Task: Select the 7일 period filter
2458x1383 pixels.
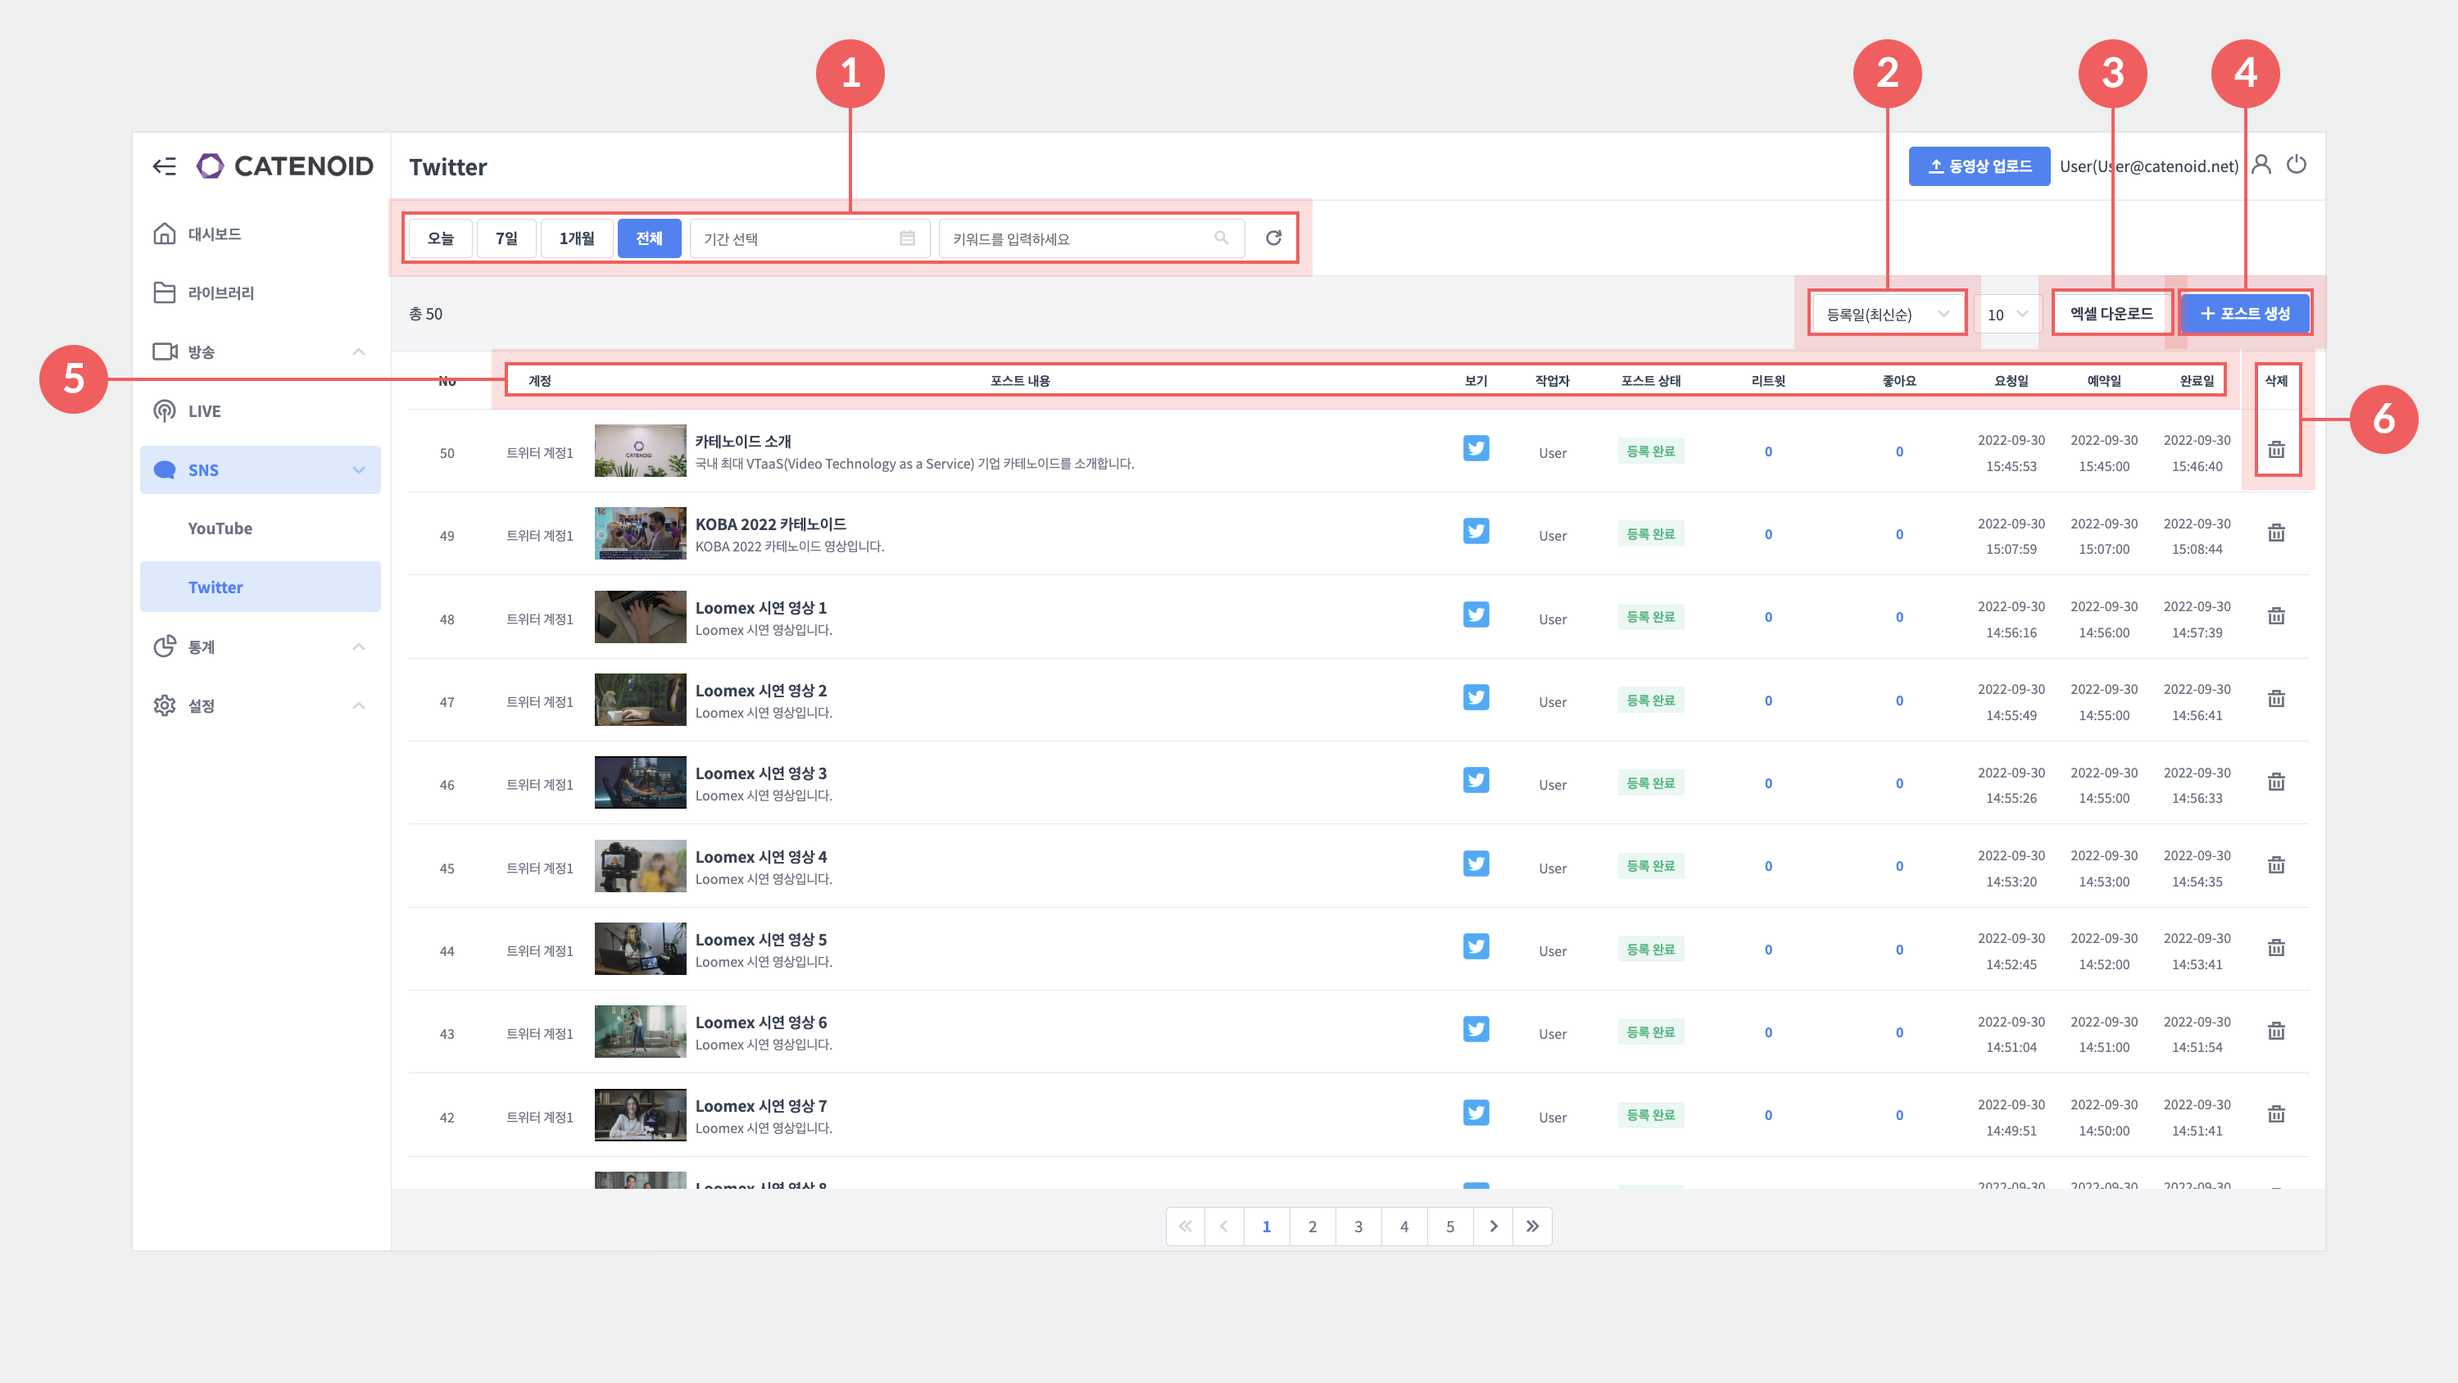Action: pos(506,238)
